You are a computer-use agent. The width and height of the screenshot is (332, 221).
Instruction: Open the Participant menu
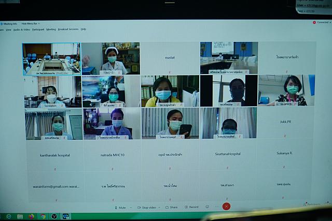[x=38, y=30]
